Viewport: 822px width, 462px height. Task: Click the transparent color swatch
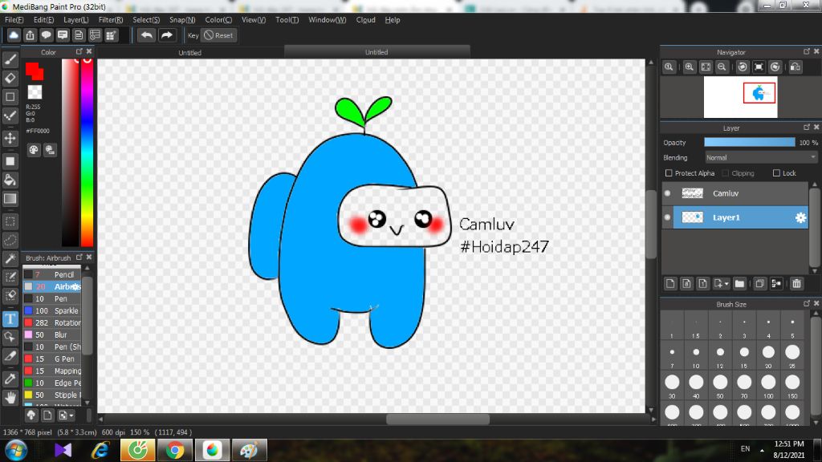(x=35, y=92)
